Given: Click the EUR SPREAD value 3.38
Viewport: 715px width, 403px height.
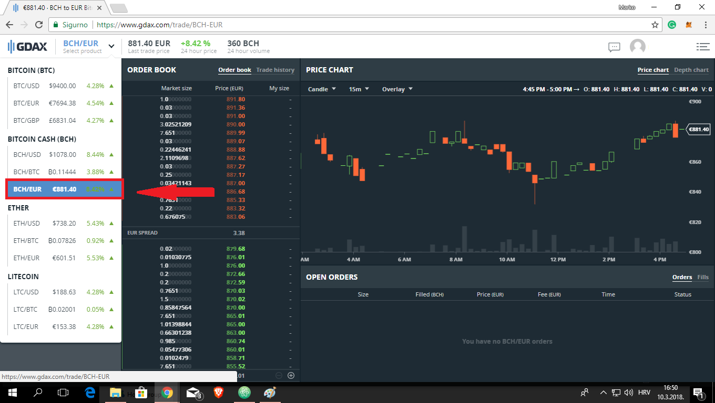Looking at the screenshot, I should [x=239, y=233].
